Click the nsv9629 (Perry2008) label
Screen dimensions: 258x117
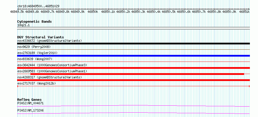pyautogui.click(x=34, y=47)
